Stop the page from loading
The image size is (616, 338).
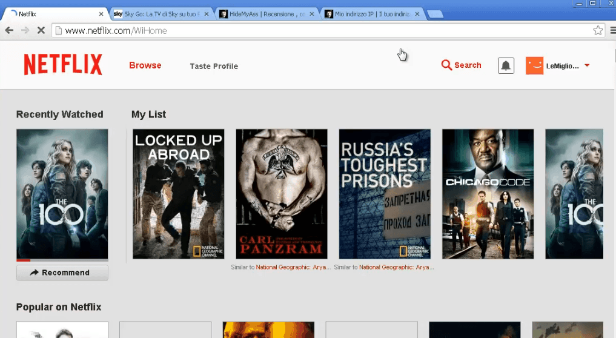(41, 30)
